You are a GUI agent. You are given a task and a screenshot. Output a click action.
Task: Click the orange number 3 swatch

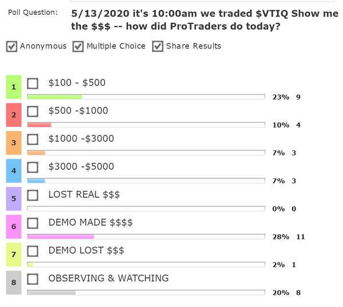[13, 143]
